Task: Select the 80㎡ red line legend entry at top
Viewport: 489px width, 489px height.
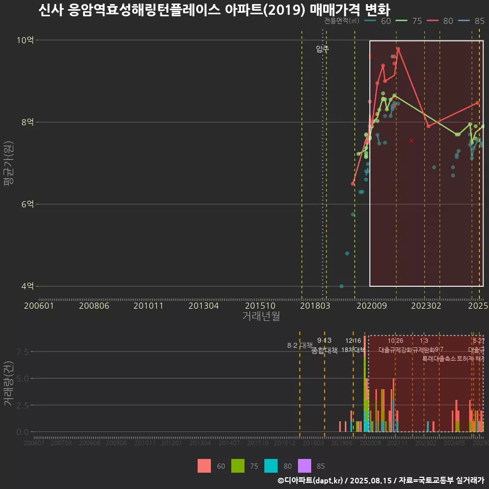Action: pyautogui.click(x=440, y=21)
